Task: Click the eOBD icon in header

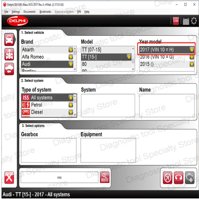Action: pos(176,21)
